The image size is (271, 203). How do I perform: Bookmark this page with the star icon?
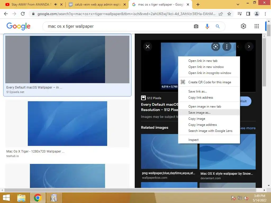[229, 14]
